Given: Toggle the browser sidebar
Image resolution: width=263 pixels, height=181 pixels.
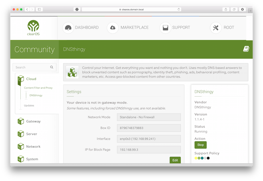Looking at the screenshot, I should (39, 10).
